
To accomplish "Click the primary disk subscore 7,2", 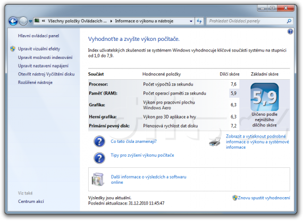I will 233,126.
